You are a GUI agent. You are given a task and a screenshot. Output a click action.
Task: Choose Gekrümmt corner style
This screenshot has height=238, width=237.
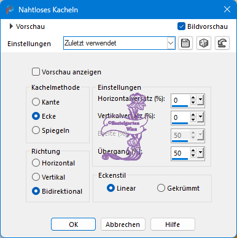point(161,188)
